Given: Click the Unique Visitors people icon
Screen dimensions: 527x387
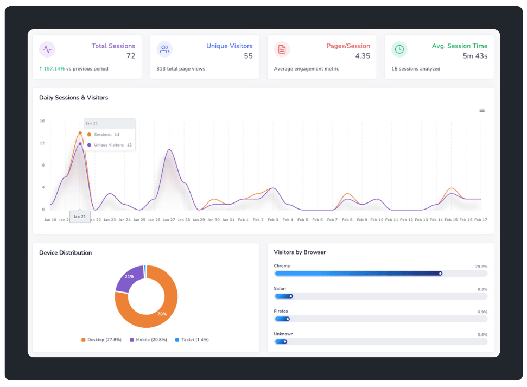Looking at the screenshot, I should [x=164, y=49].
